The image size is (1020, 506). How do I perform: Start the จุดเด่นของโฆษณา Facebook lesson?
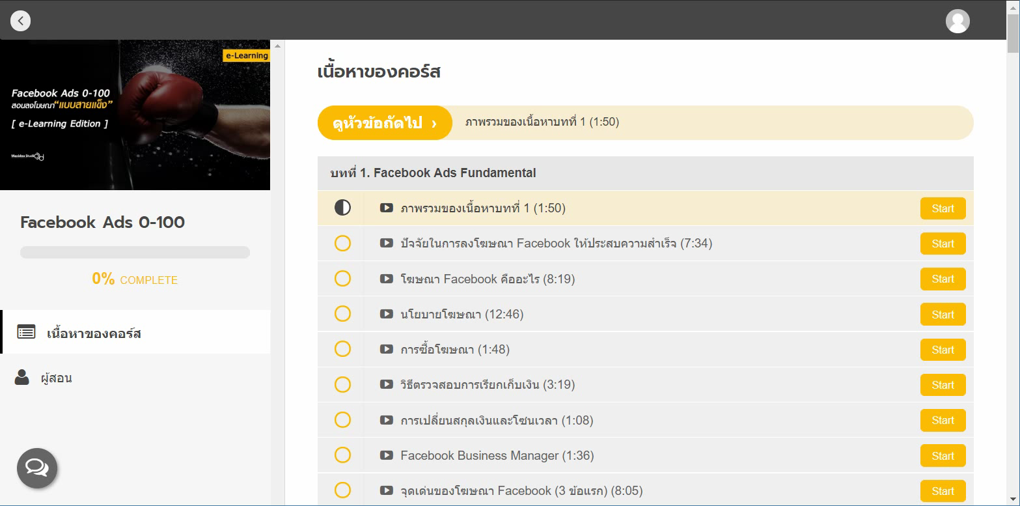pos(943,491)
